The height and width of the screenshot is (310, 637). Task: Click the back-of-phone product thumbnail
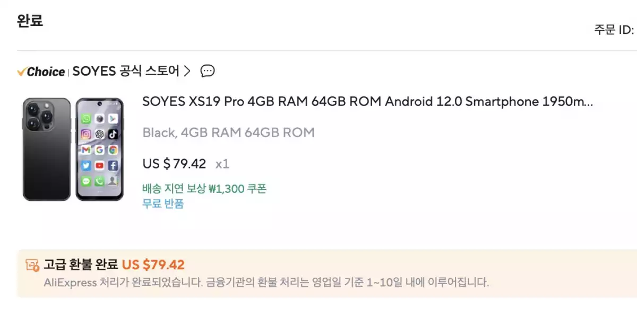pyautogui.click(x=47, y=149)
